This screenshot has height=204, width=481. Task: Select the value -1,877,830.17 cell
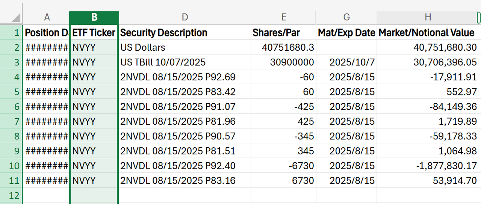(428, 166)
